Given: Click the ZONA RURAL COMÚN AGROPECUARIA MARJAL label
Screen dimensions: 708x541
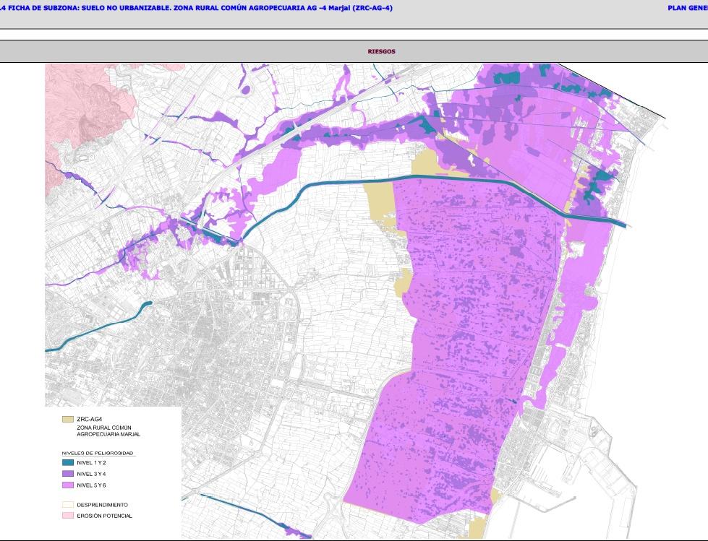Looking at the screenshot, I should click(x=108, y=431).
